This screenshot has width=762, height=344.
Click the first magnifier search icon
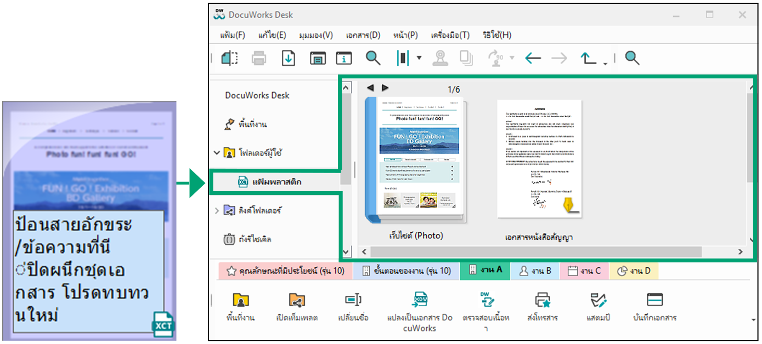tap(373, 58)
